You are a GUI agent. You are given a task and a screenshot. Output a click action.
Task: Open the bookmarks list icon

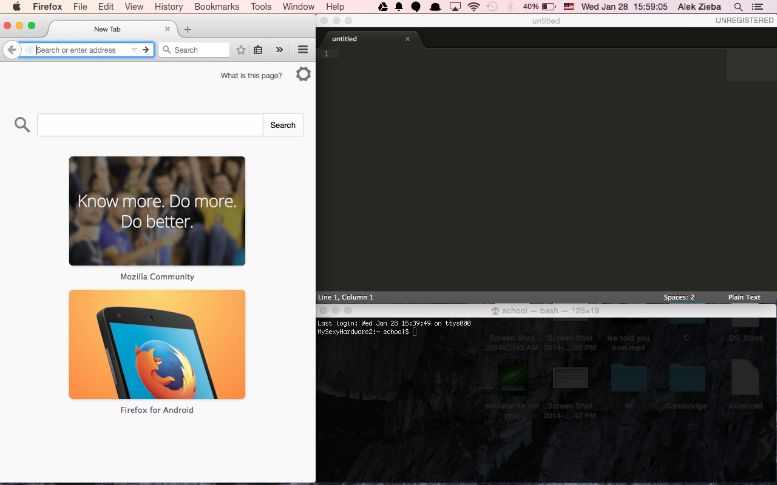(x=258, y=50)
